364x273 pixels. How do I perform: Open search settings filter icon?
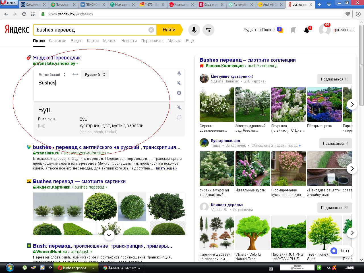(208, 30)
